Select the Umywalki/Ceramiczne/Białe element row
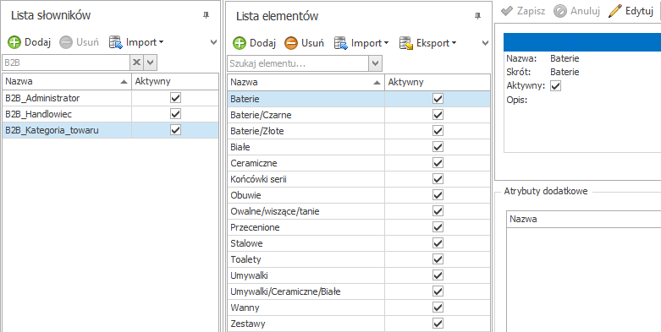This screenshot has height=332, width=661. pos(359,291)
